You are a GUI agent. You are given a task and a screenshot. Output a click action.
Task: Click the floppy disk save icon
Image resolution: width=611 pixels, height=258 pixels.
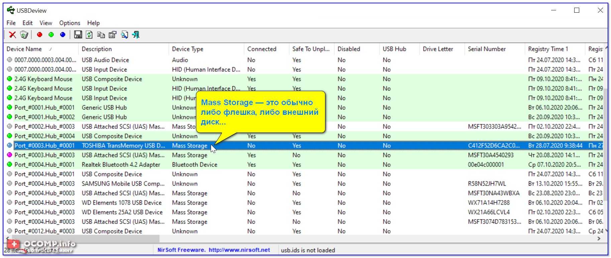point(78,35)
